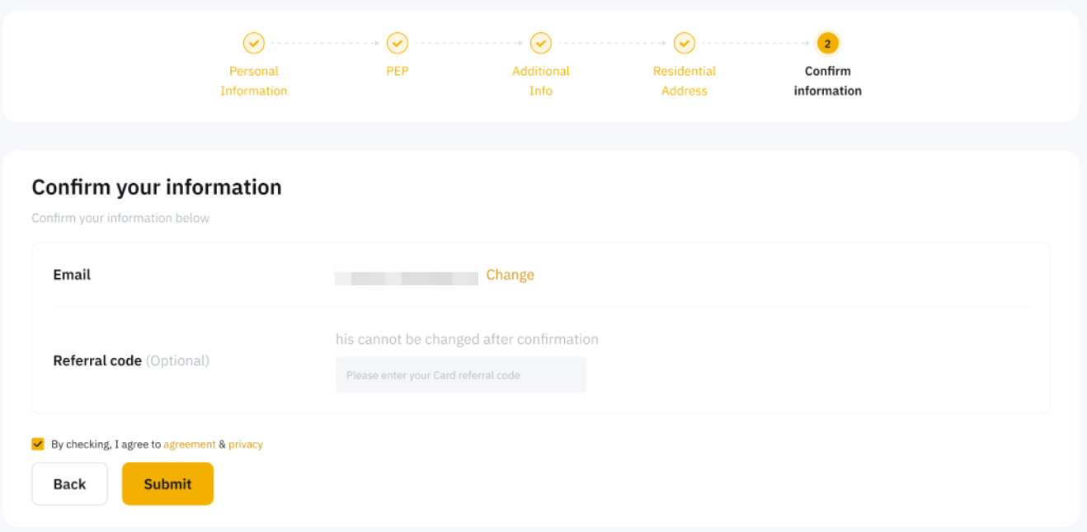
Task: Open the agreement link
Action: click(x=189, y=444)
